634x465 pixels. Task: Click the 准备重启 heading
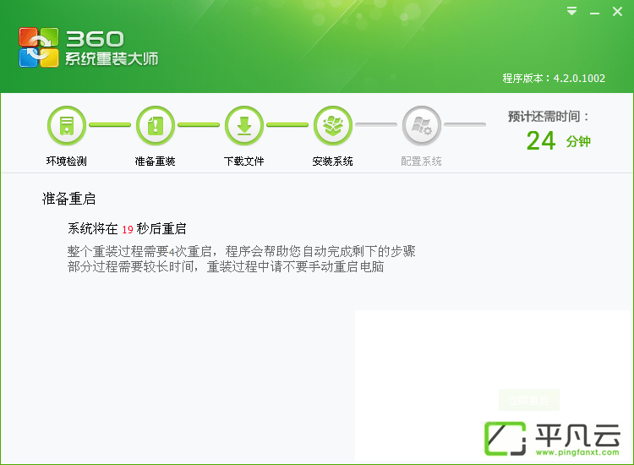click(x=68, y=199)
